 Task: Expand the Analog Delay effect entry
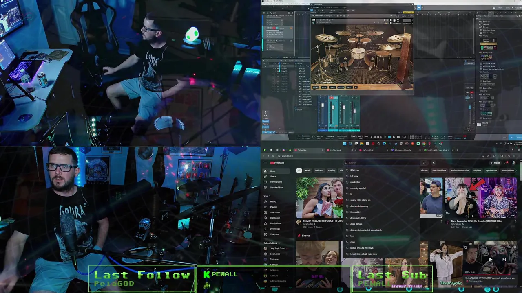(x=479, y=52)
